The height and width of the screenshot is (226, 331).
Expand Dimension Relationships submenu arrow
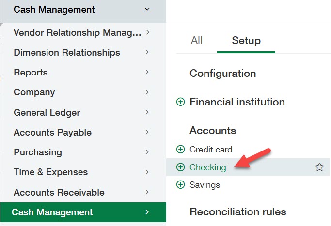pyautogui.click(x=147, y=53)
